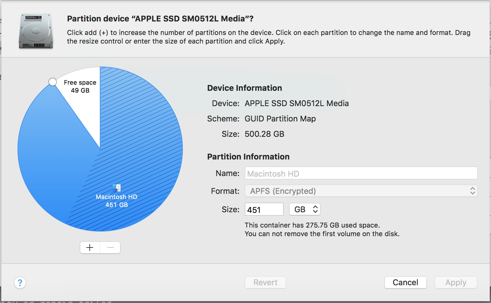Click the Finder icon on Macintosh HD slice
This screenshot has width=491, height=303.
(117, 188)
